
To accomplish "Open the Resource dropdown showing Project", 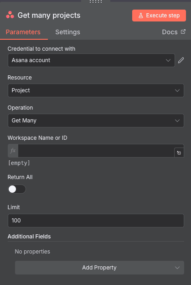I will (x=96, y=90).
